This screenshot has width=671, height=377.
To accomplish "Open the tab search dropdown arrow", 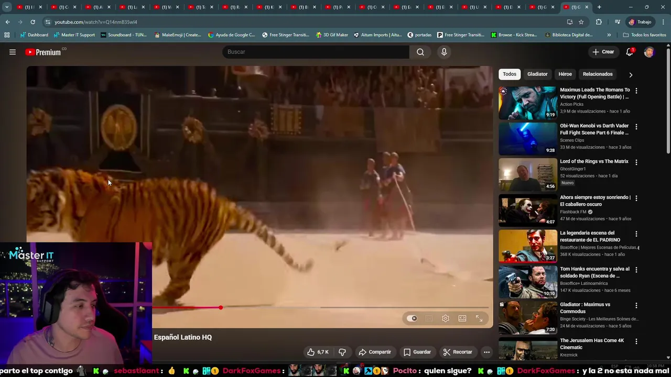I will click(7, 7).
